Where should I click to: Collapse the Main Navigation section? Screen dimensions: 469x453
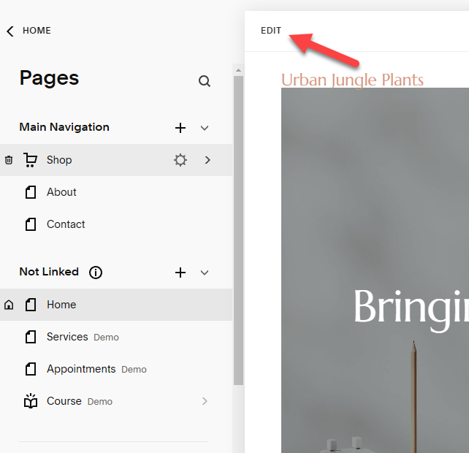(205, 128)
